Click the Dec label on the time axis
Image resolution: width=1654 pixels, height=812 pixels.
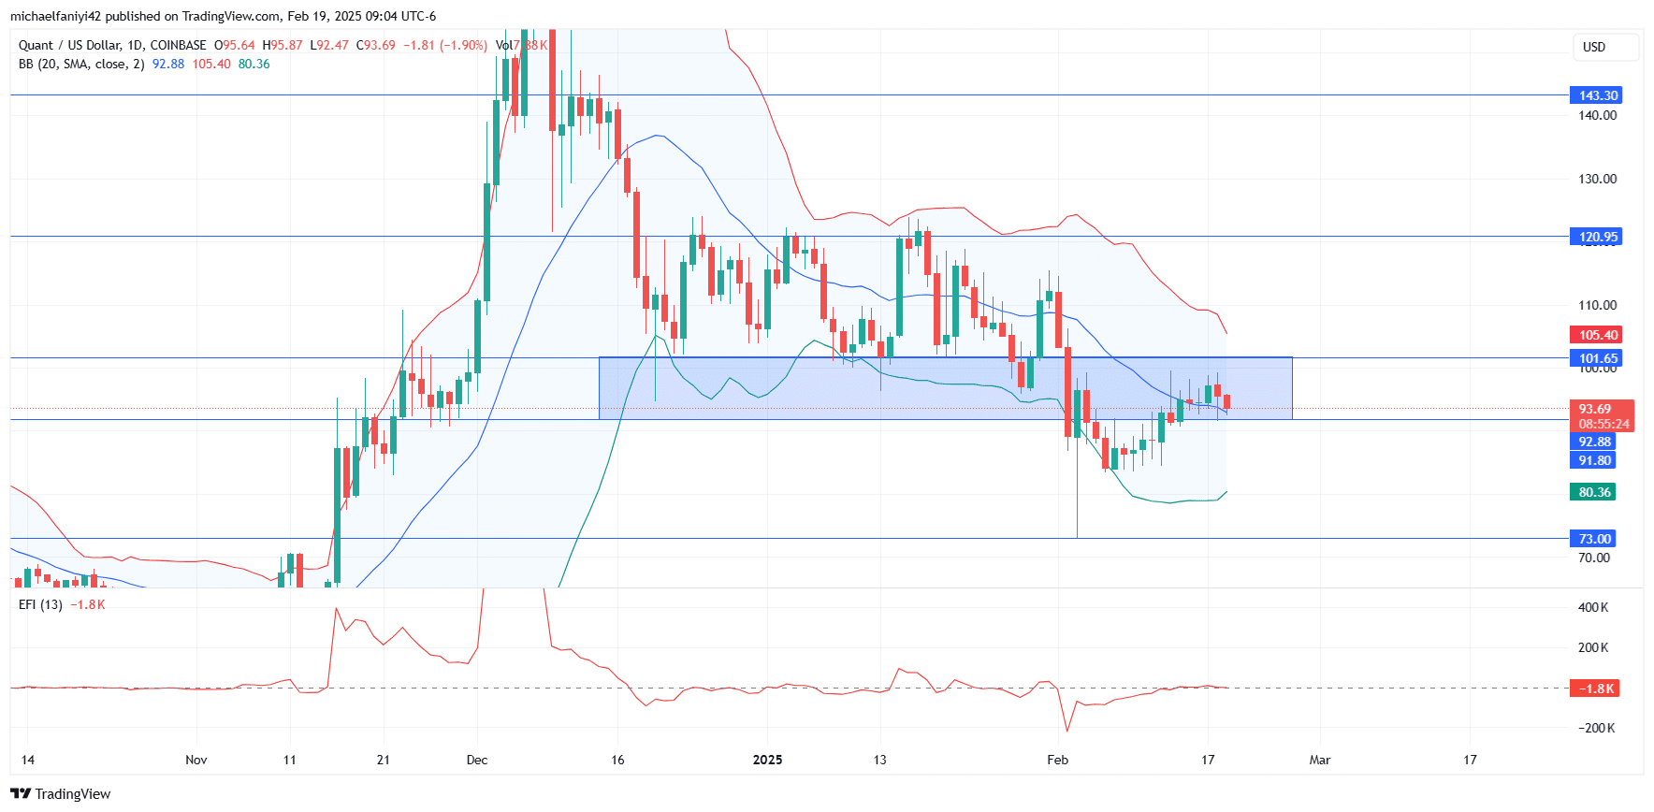(x=477, y=760)
